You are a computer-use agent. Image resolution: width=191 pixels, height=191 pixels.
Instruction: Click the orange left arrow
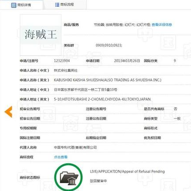(8, 112)
